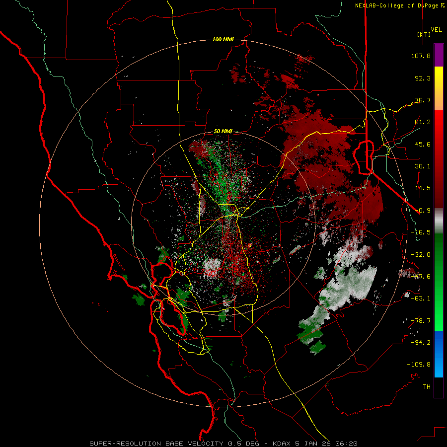
Task: Click the -32.0 velocity scale value
Action: click(421, 255)
